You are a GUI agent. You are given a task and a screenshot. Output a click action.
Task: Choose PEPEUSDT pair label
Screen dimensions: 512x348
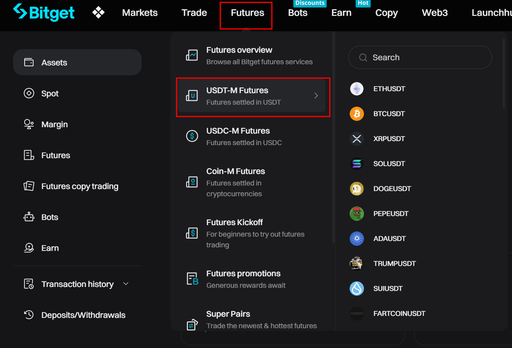pyautogui.click(x=391, y=214)
